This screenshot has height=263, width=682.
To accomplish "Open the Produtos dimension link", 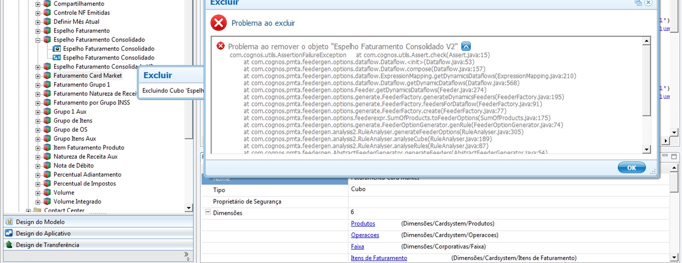I will (363, 223).
